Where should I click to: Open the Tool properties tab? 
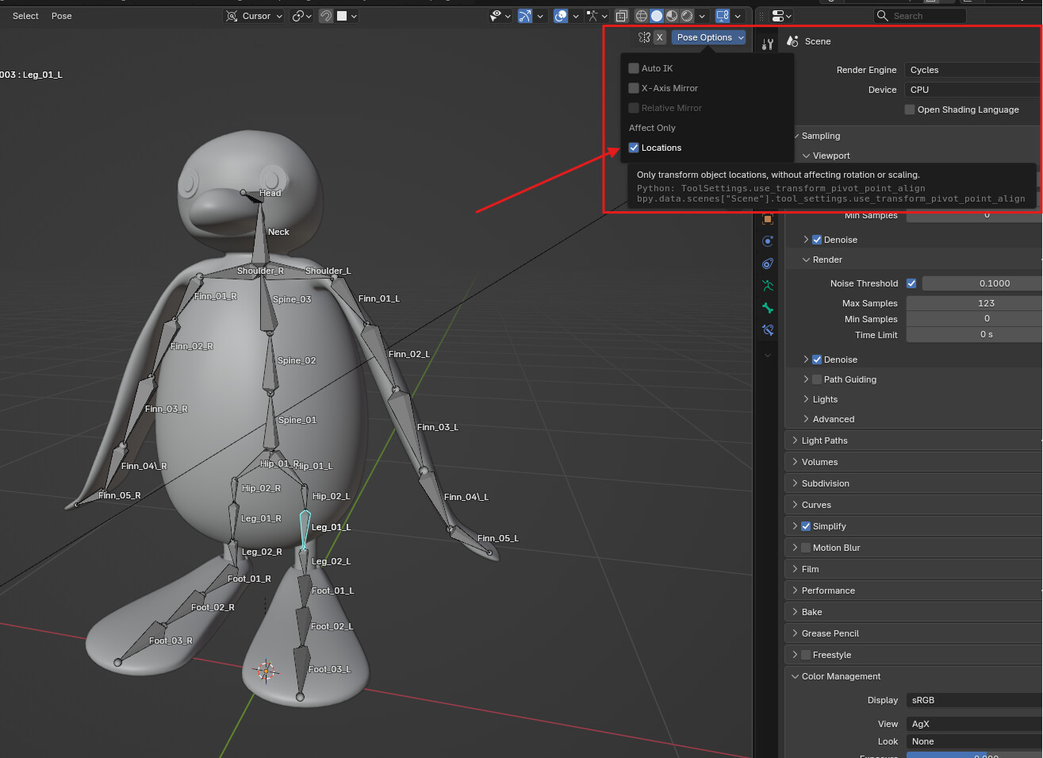[767, 44]
